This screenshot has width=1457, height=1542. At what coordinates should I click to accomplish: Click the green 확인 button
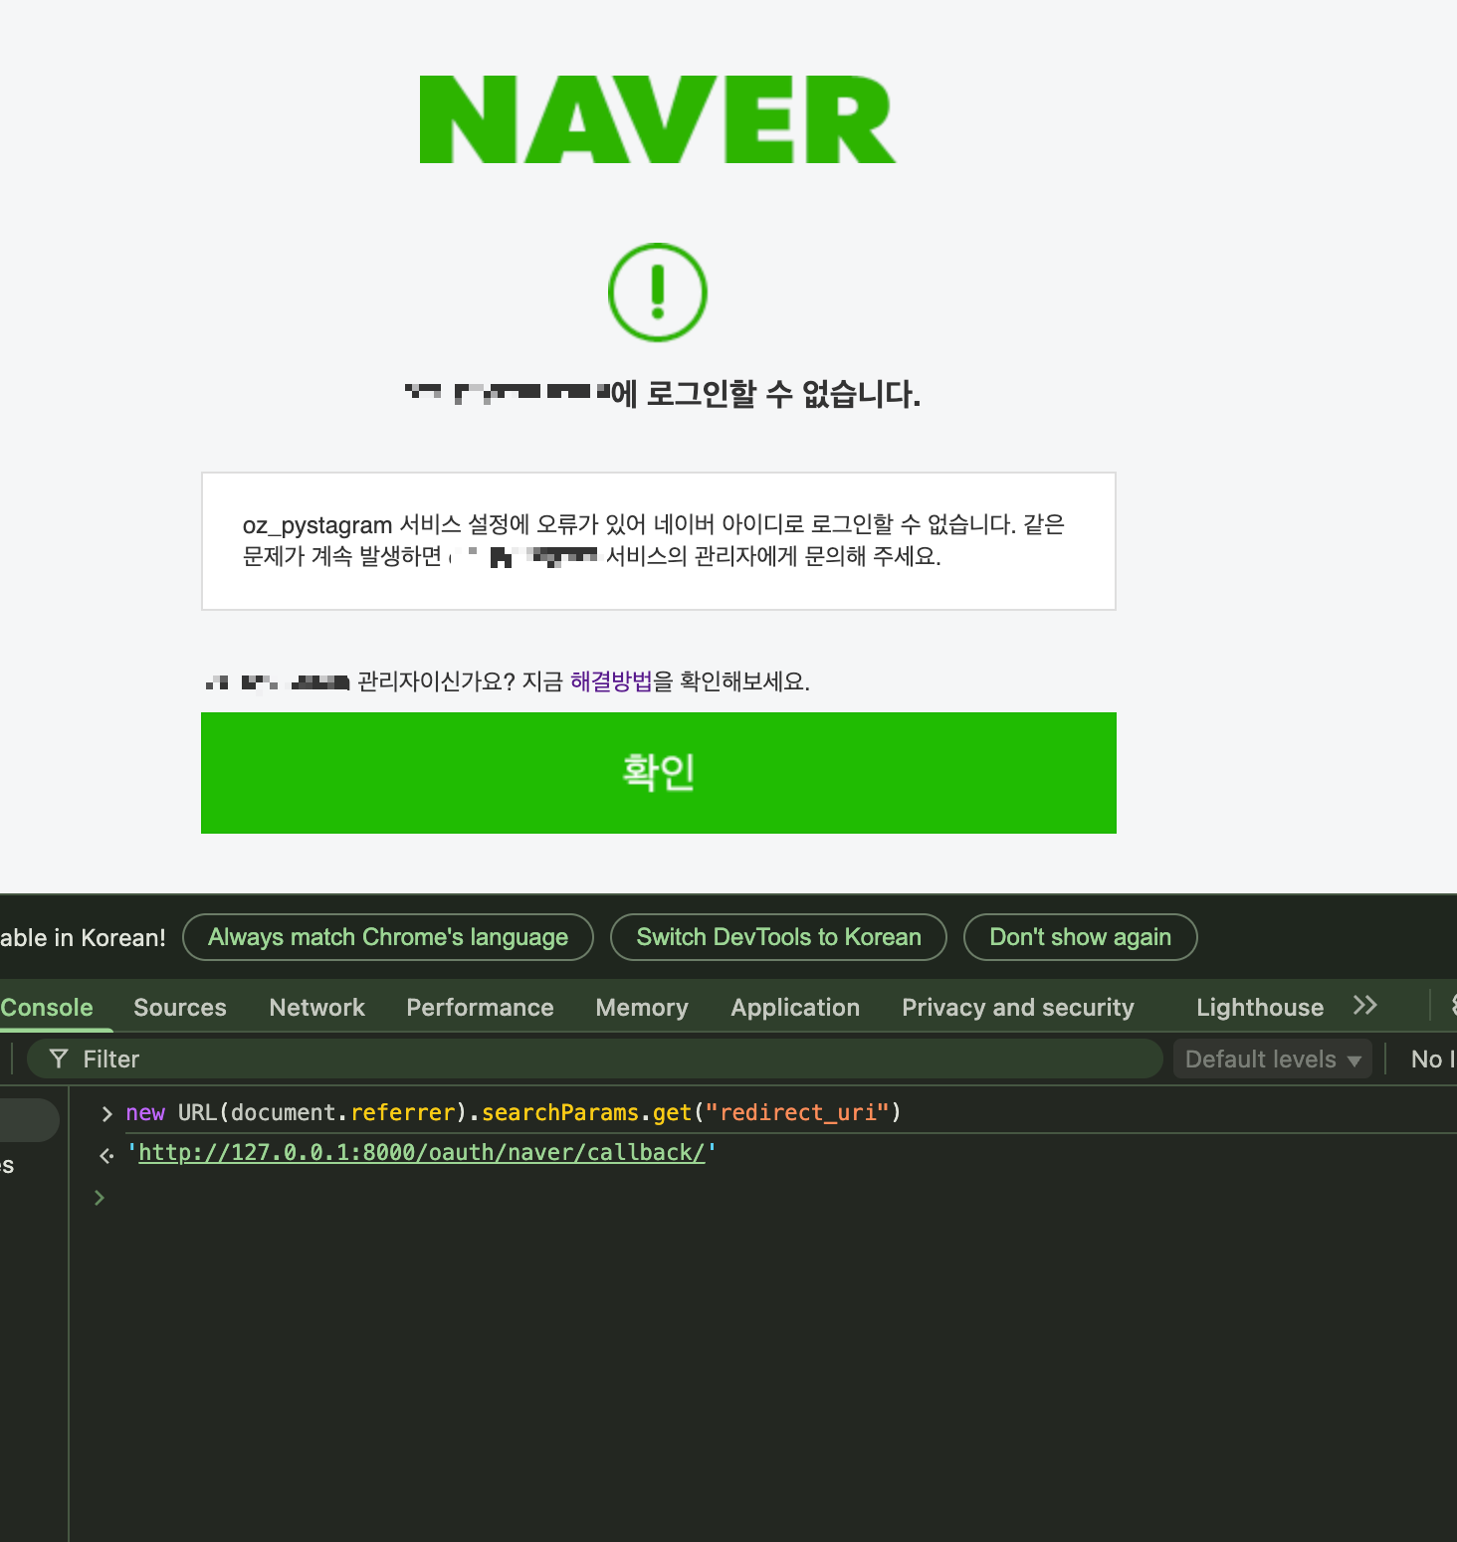click(658, 772)
